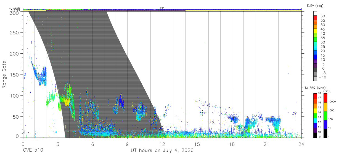Click the "CPID" label at top left
Image resolution: width=339 pixels, height=156 pixels.
17,8
